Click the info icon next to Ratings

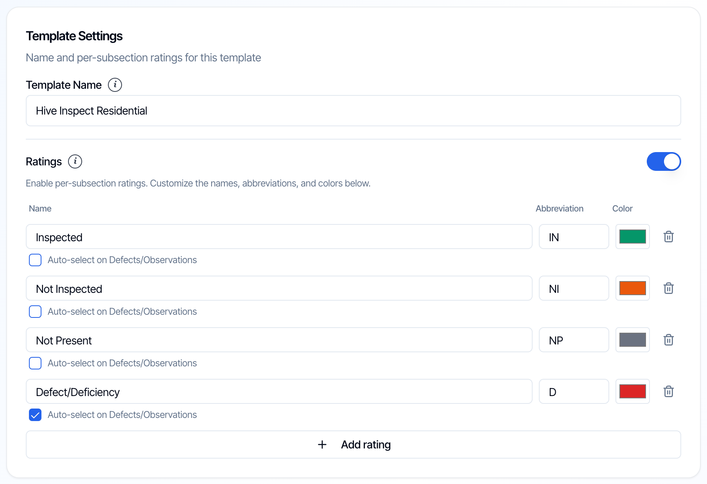tap(75, 161)
